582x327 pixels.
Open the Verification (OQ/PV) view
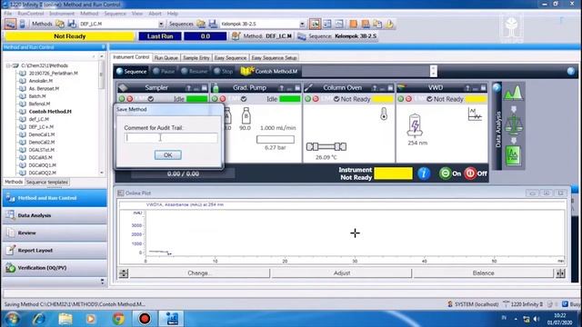pyautogui.click(x=55, y=268)
